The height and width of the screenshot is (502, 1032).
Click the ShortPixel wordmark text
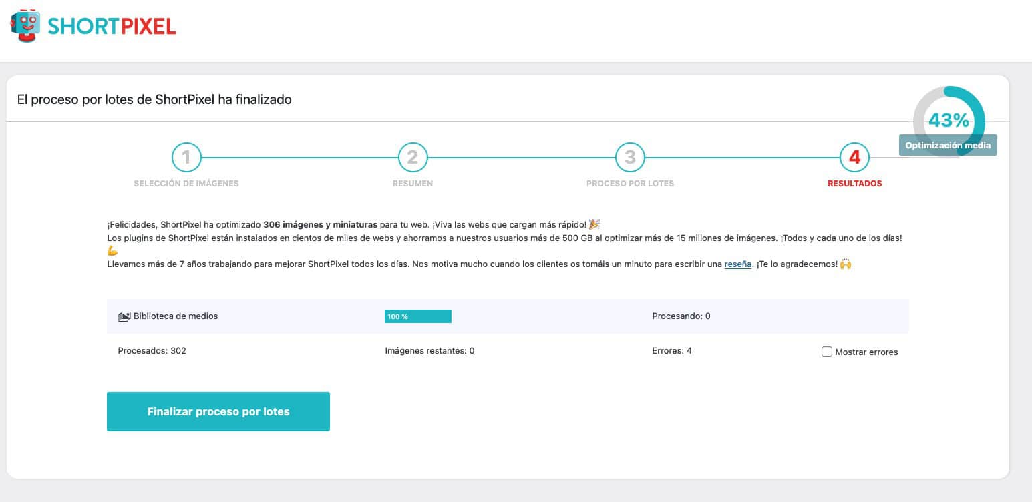[112, 26]
